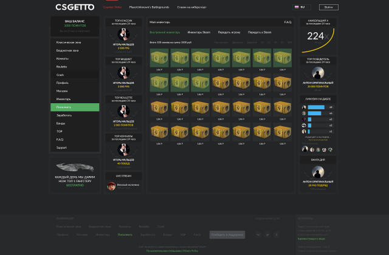Click the TOP ПОБЕДИТЕЛЬ winner avatar
Viewport: 389px width, 255px height.
(318, 73)
